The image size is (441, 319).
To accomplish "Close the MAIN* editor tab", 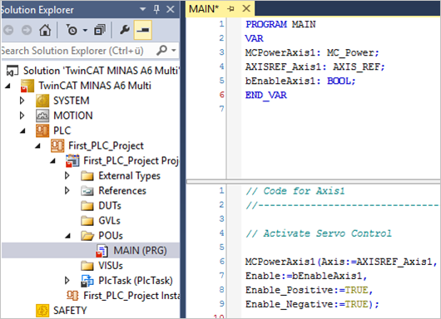I will [246, 8].
